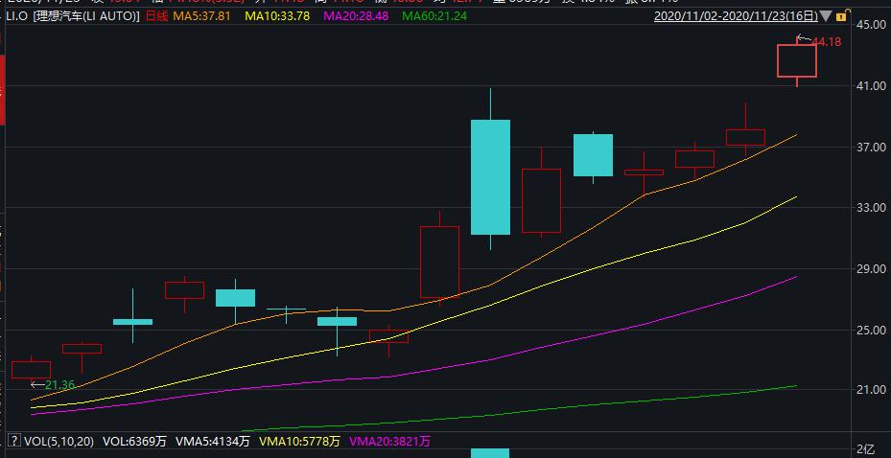Click the yellow lock icon

[x=844, y=16]
